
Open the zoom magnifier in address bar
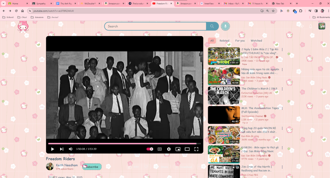click(x=268, y=11)
